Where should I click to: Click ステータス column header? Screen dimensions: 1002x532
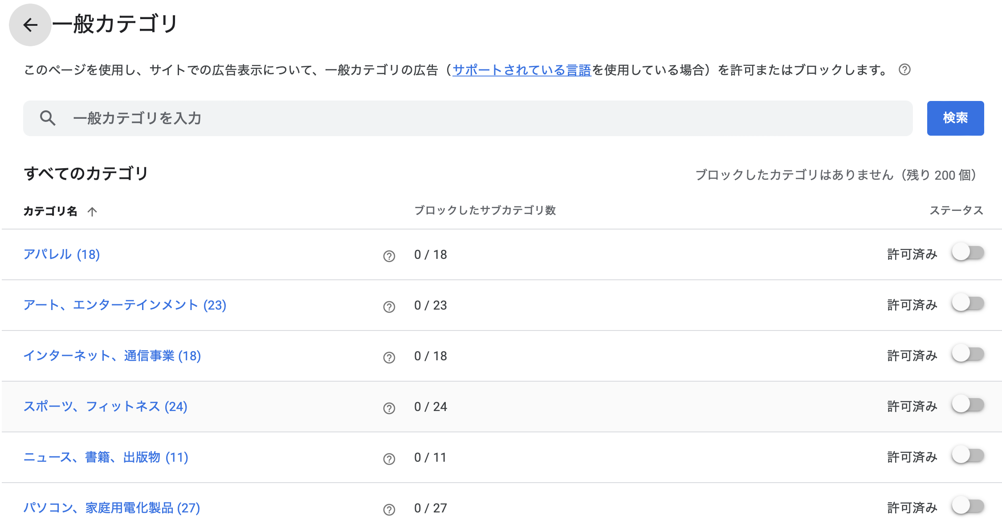coord(956,210)
